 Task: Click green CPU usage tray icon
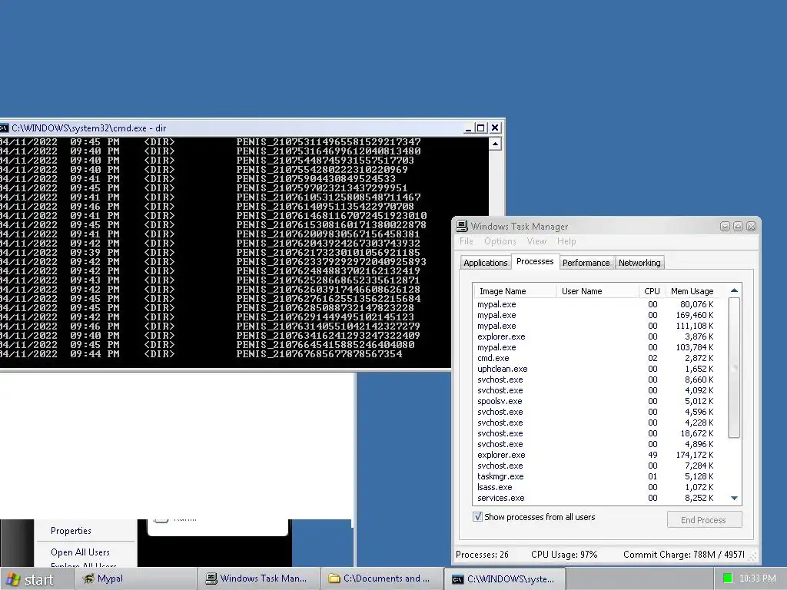727,578
